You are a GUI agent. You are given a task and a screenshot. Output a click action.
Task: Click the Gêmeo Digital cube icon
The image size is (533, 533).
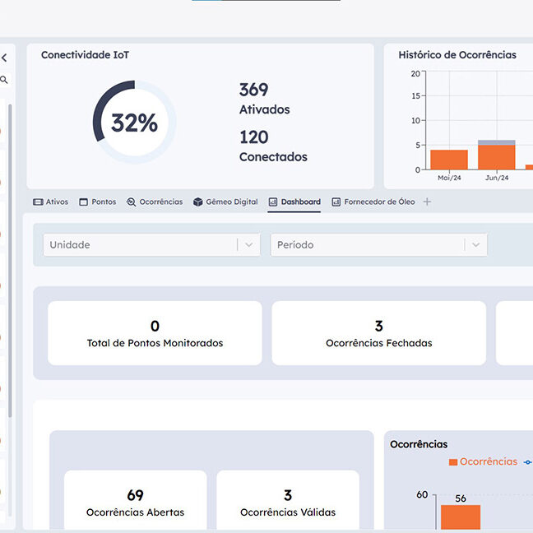(198, 202)
